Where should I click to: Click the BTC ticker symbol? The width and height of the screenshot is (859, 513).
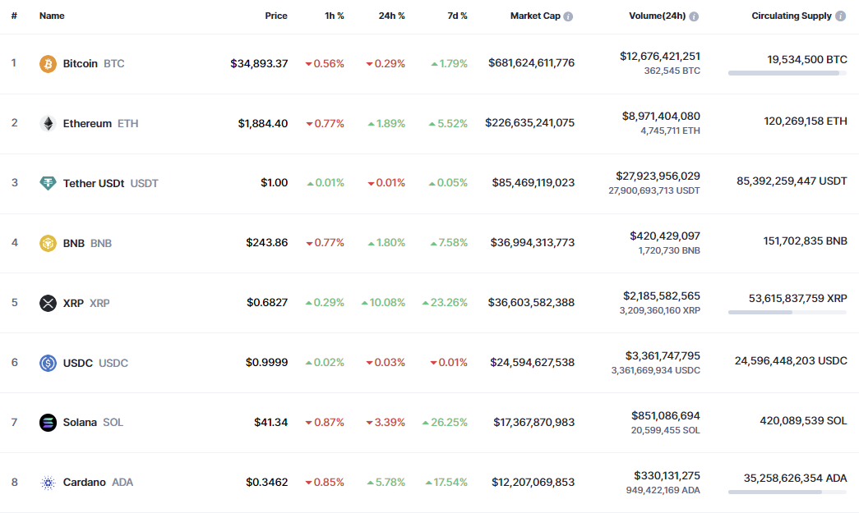(114, 63)
